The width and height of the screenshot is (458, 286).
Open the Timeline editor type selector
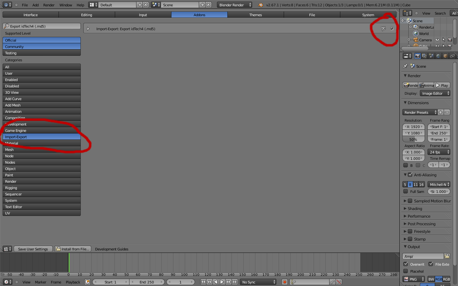click(x=7, y=282)
